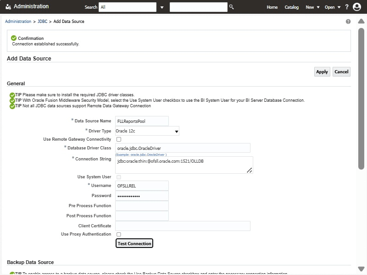367x275 pixels.
Task: Open the user account icon
Action: point(357,7)
